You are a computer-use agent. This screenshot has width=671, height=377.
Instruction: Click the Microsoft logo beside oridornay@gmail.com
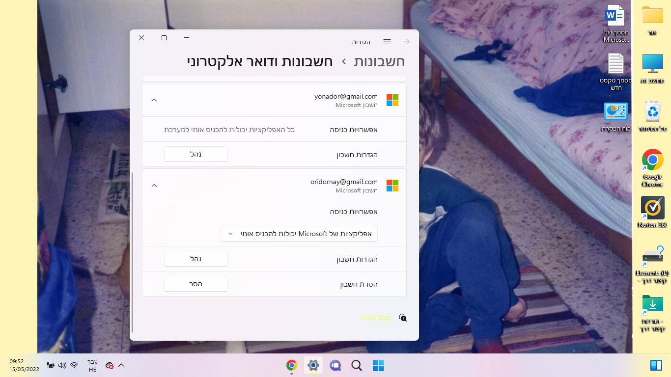pos(392,186)
